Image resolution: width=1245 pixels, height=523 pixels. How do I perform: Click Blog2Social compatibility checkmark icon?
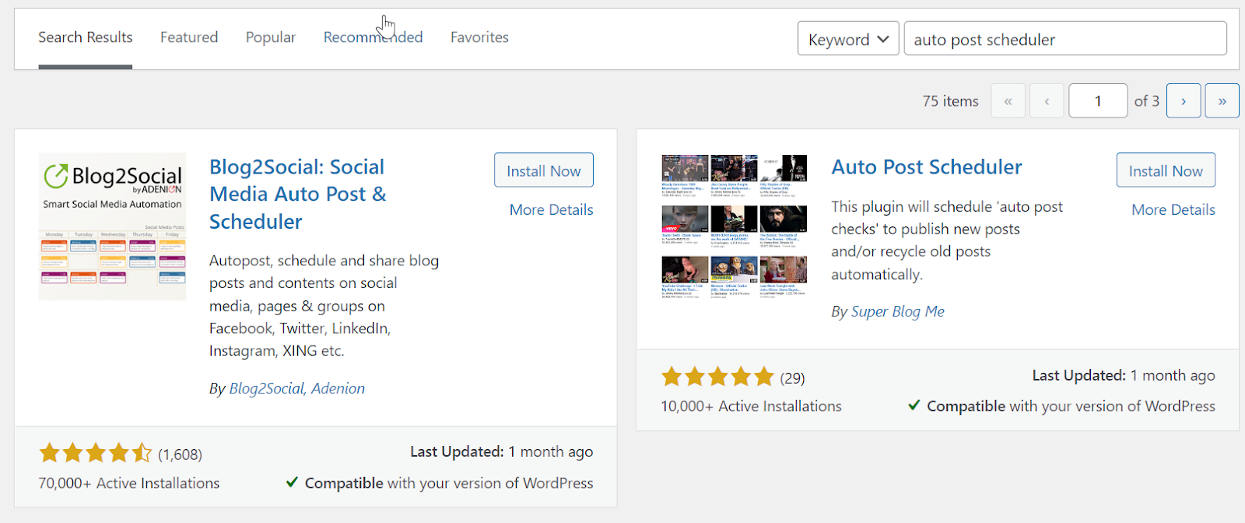[x=292, y=483]
